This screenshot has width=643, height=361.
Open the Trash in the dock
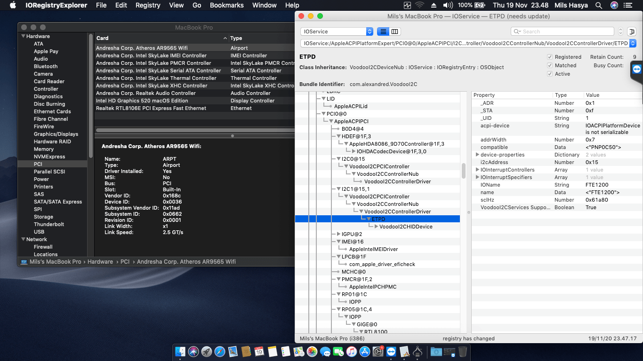coord(463,351)
